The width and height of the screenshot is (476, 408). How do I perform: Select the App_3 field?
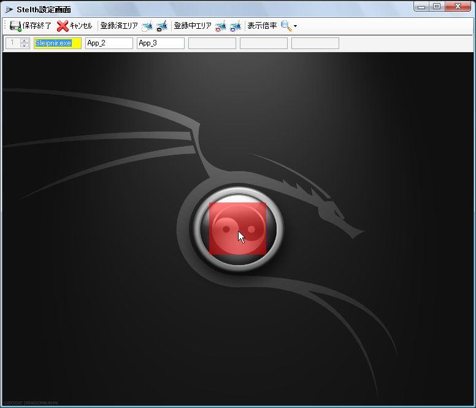161,43
